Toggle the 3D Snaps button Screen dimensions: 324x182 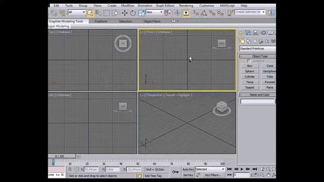[195, 13]
